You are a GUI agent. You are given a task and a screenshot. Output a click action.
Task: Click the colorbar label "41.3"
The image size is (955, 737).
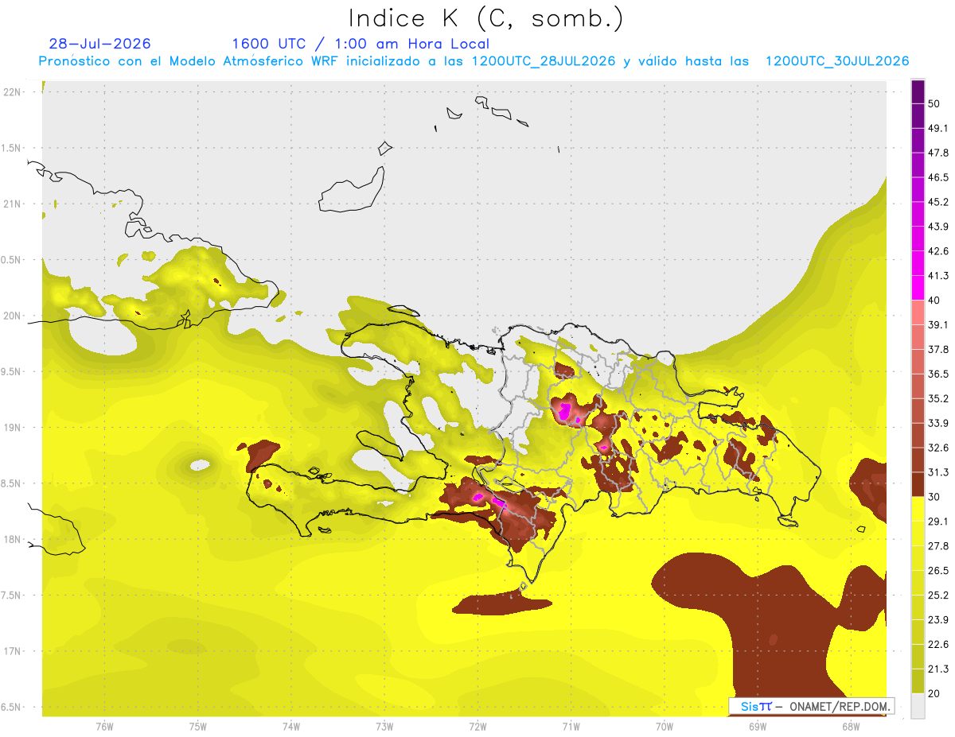tap(938, 276)
